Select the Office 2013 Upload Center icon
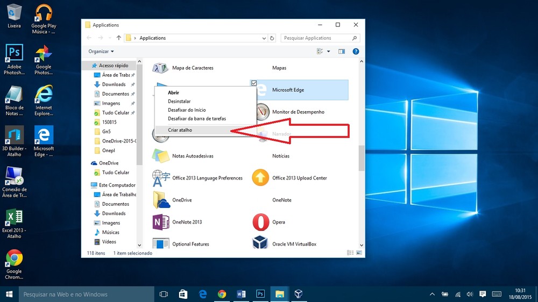Viewport: 538px width, 302px height. pos(260,178)
